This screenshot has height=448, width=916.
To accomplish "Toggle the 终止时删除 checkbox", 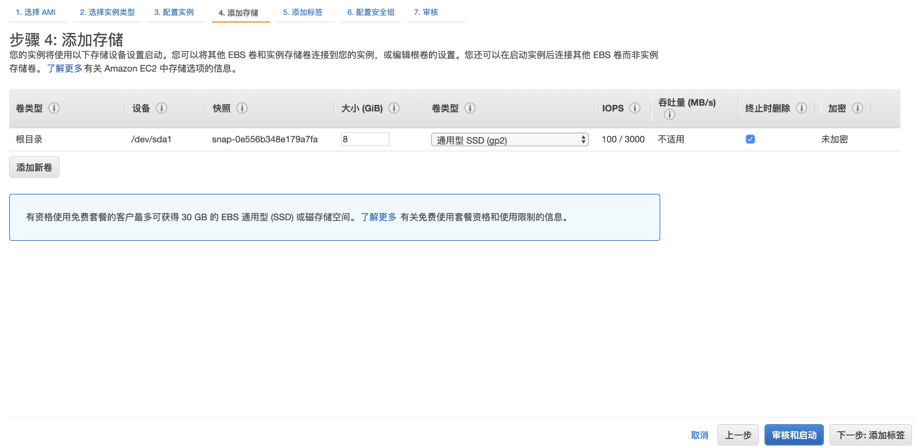I will point(750,140).
